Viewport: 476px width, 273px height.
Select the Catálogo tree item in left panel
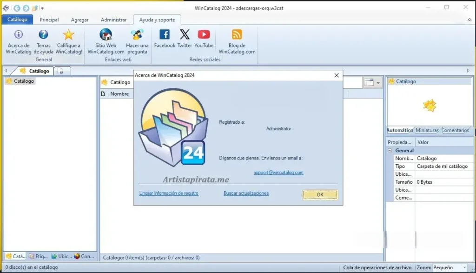tap(20, 81)
